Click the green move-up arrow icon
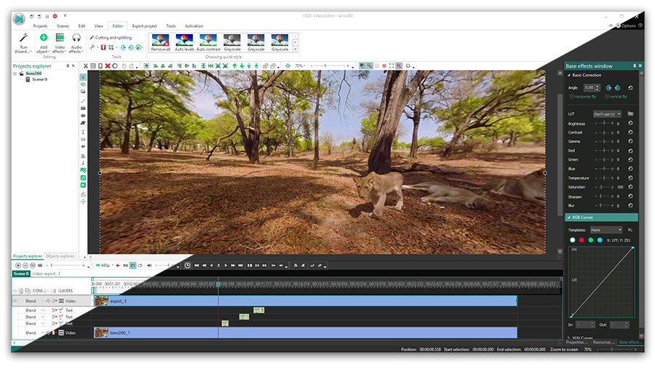 point(234,66)
